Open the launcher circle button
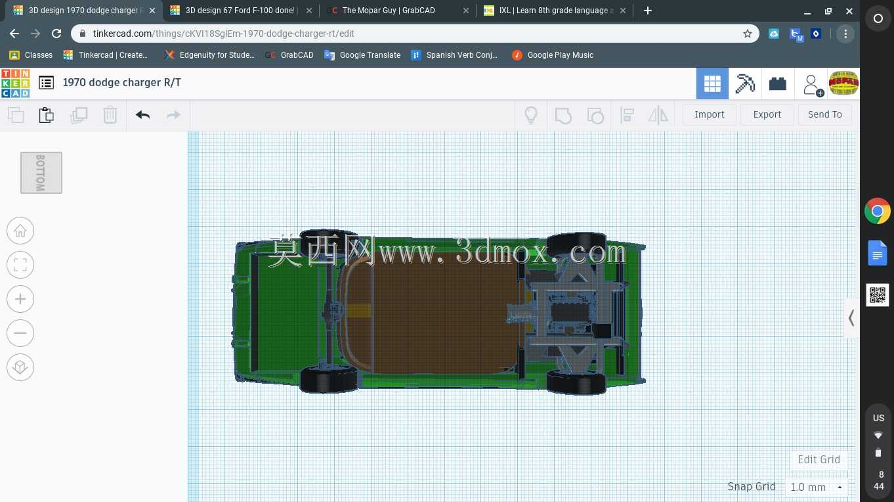Image resolution: width=894 pixels, height=502 pixels. pos(878,19)
